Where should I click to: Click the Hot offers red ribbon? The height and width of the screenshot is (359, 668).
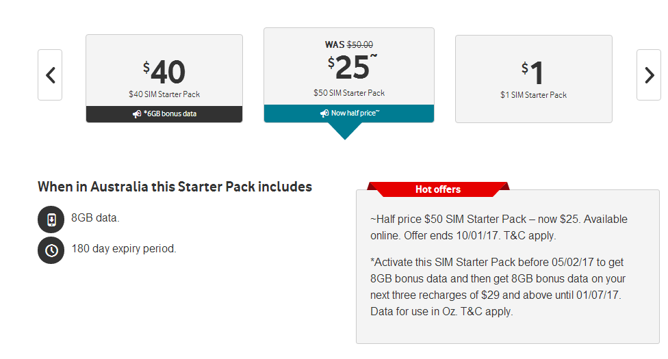tap(438, 189)
